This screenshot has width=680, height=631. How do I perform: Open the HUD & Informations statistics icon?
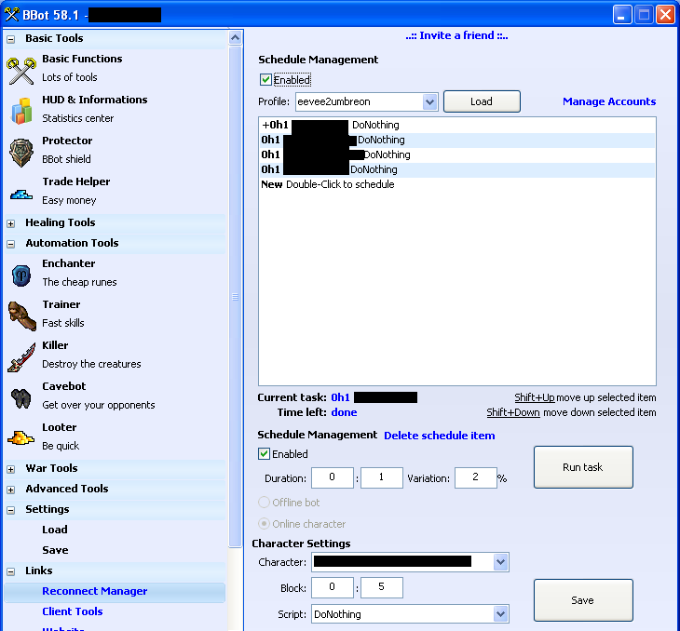[x=21, y=110]
